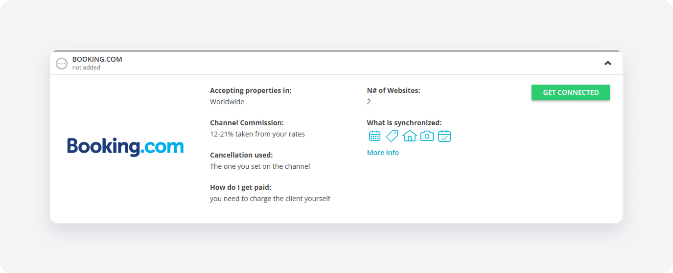The width and height of the screenshot is (673, 273).
Task: Click the 'What is synchronized:' label
Action: tap(404, 123)
